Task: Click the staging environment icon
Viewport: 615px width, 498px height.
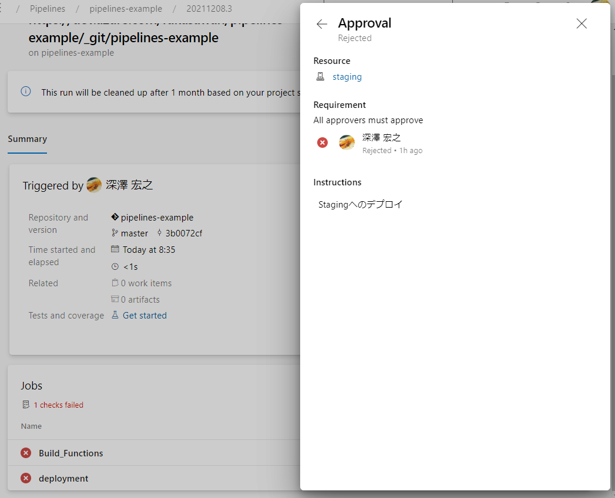Action: pyautogui.click(x=321, y=76)
